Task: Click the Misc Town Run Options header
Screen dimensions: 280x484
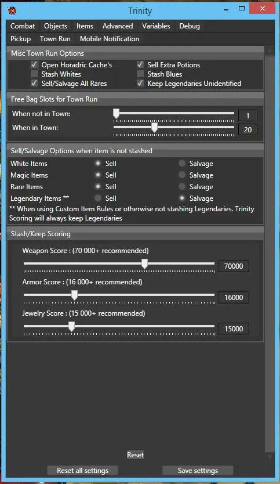Action: pos(136,53)
